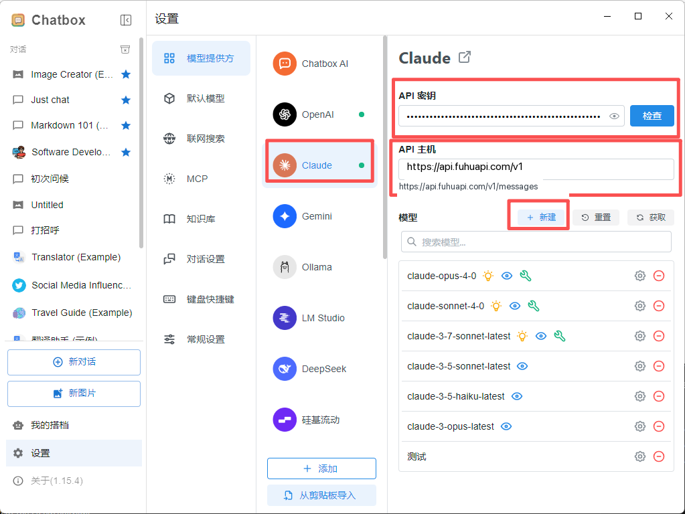Unstar the Markdown 101 conversation
This screenshot has height=514, width=685.
[x=126, y=126]
